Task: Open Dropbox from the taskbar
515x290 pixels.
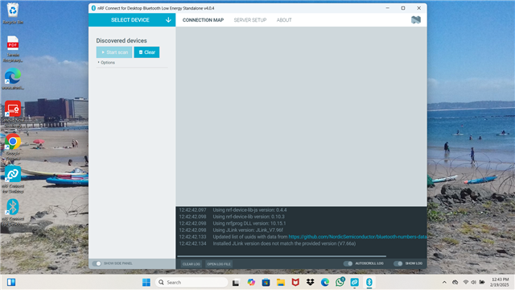Action: click(x=311, y=282)
